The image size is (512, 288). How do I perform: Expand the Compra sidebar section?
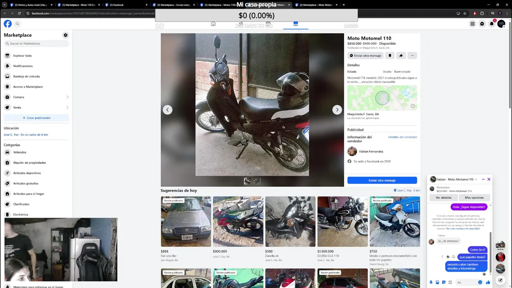[x=36, y=97]
